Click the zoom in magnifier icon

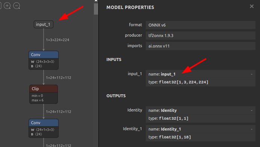tap(7, 6)
